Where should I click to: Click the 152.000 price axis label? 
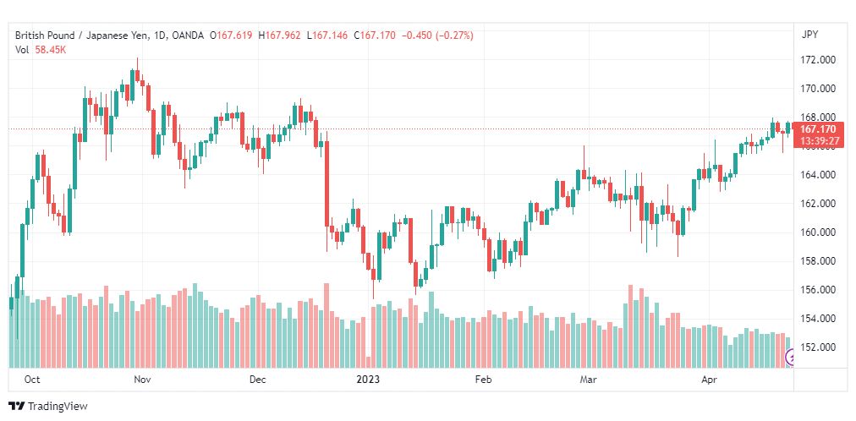coord(817,347)
